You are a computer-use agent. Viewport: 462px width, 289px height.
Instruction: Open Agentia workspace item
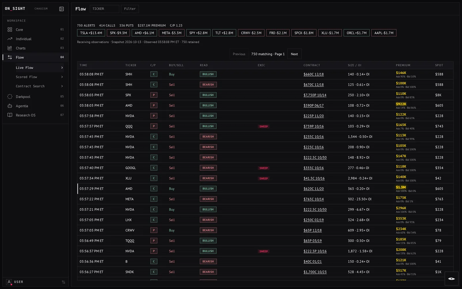36,106
